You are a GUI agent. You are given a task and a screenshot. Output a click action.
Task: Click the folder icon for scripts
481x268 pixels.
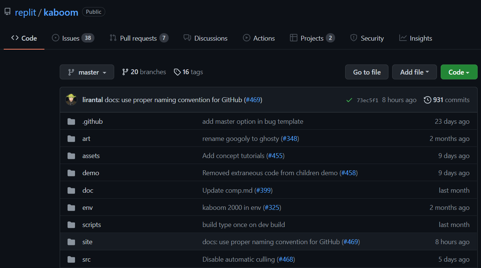tap(71, 225)
